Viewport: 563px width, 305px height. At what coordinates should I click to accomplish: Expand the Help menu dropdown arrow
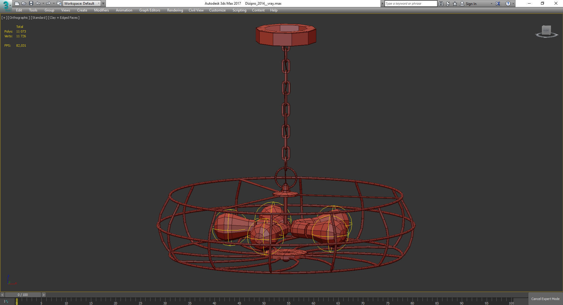tap(513, 4)
